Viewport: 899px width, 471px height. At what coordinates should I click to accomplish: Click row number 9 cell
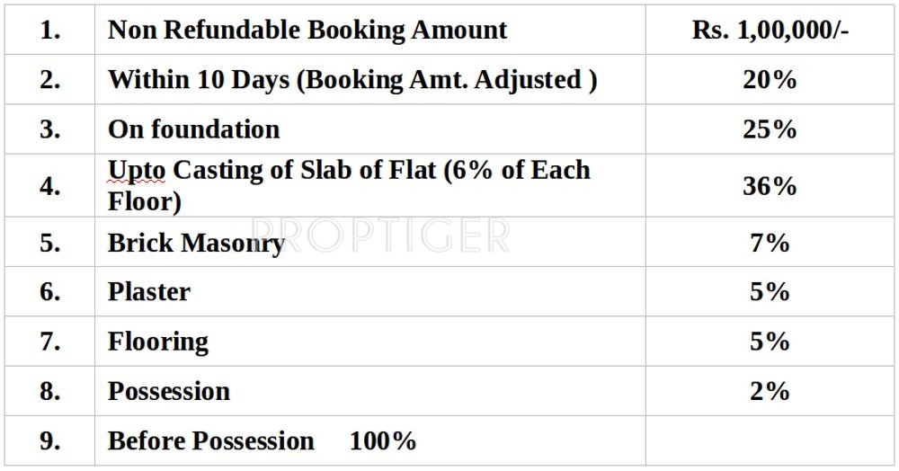(50, 440)
